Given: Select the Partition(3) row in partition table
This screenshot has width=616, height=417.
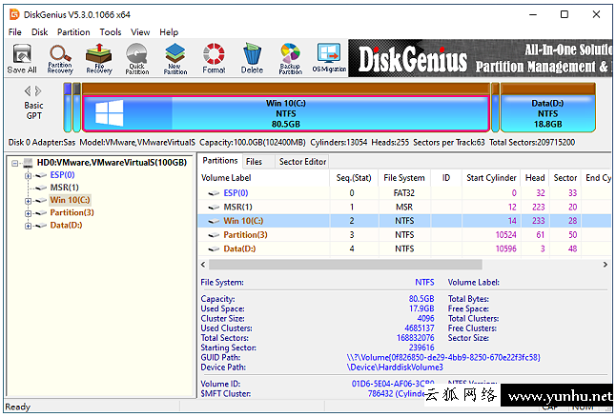Looking at the screenshot, I should click(404, 234).
